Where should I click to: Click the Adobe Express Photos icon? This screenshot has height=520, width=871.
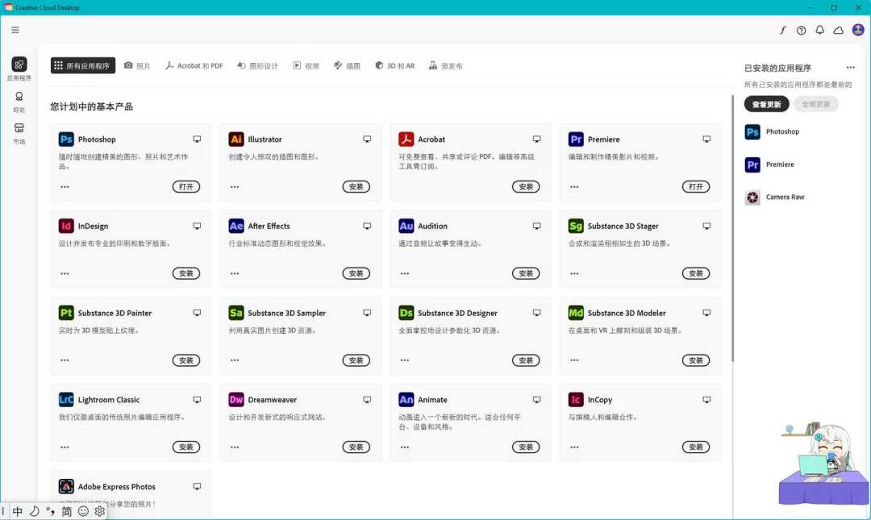pos(66,487)
